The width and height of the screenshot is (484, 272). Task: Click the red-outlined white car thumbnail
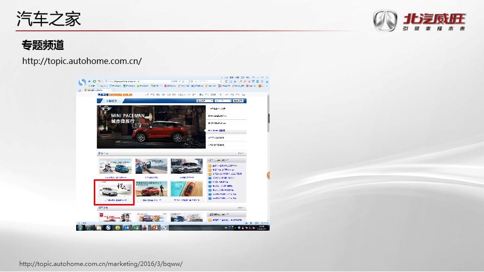pos(114,190)
